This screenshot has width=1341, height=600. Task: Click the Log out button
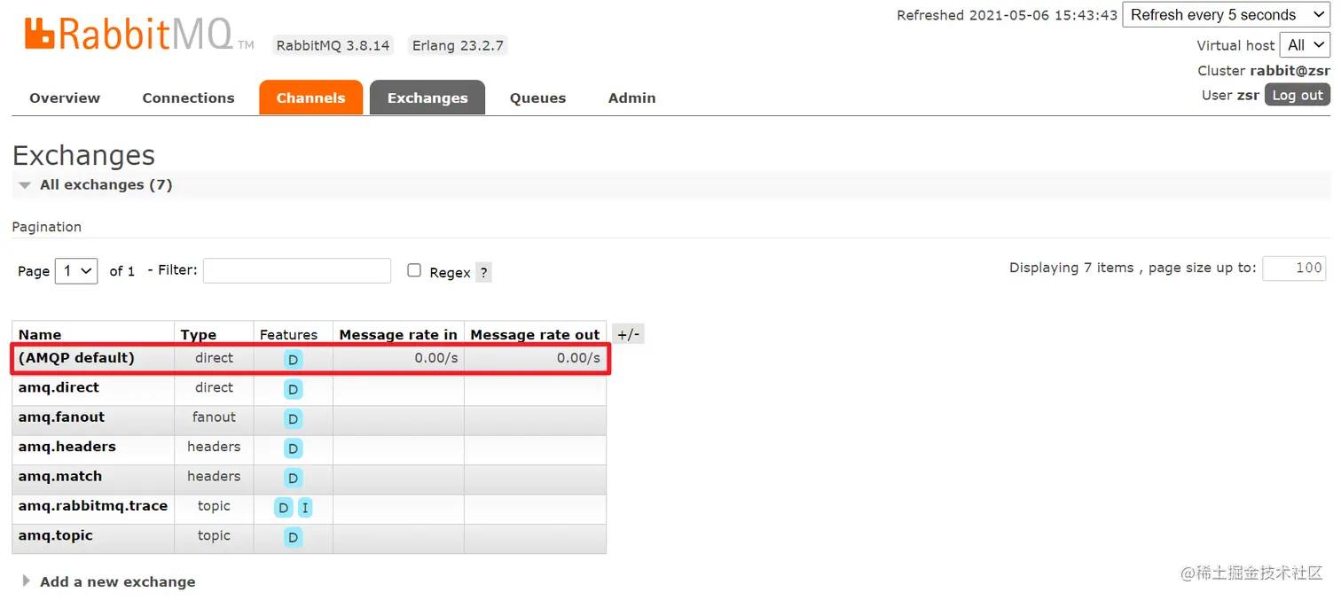click(1298, 96)
